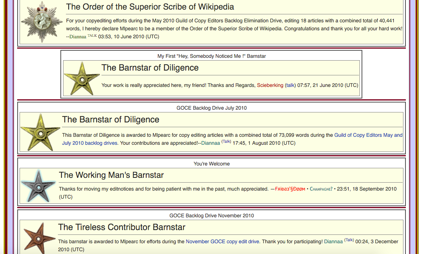Open Scieberking's talk link
Image resolution: width=423 pixels, height=254 pixels.
[x=290, y=85]
